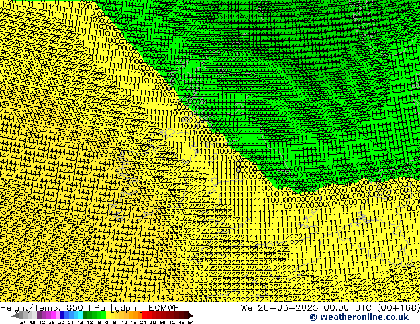This screenshot has height=324, width=420.
Task: Click the cyan legend swatch at -18
Action: 80,315
